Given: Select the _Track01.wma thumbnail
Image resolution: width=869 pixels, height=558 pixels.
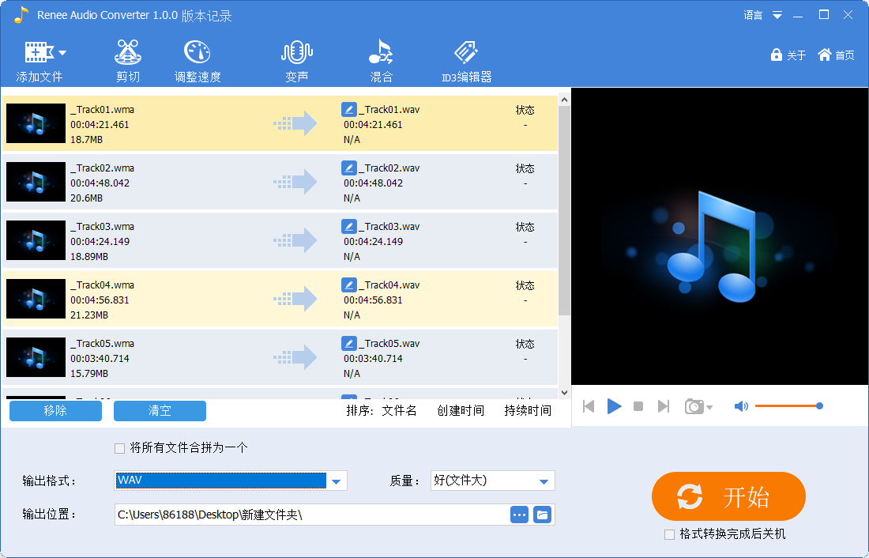Looking at the screenshot, I should point(36,123).
